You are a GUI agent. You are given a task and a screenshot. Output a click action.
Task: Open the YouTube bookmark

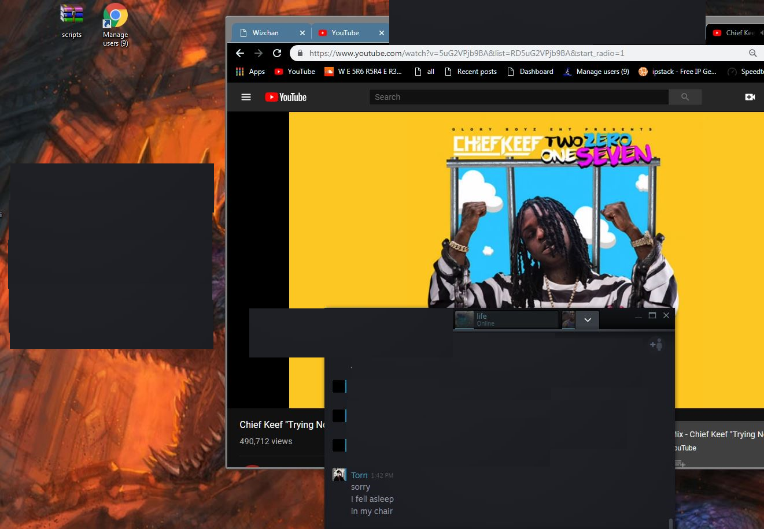tap(295, 72)
